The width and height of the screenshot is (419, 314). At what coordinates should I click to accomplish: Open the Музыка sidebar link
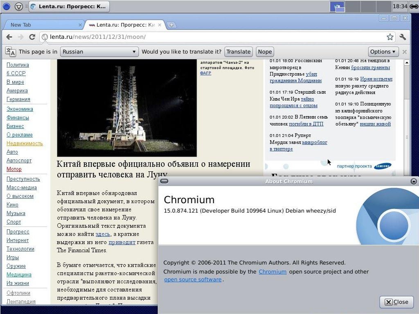click(16, 213)
